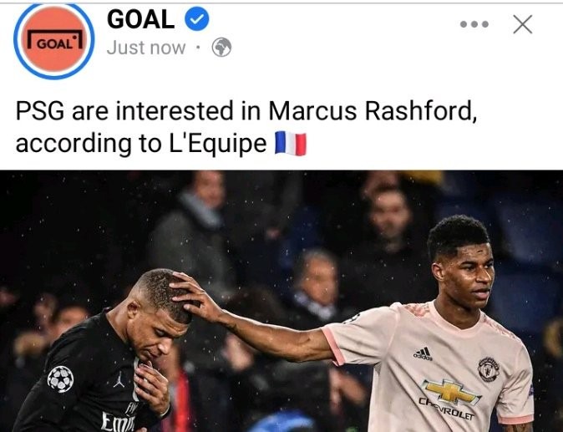Viewport: 563px width, 432px height.
Task: Open the three-dot post options menu
Action: 474,24
